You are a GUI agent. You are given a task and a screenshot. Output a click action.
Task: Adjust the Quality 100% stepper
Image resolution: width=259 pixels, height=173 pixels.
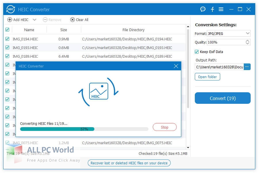coord(247,42)
